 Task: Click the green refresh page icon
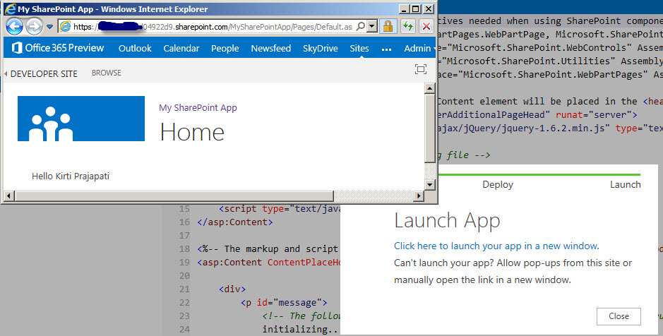(x=407, y=27)
